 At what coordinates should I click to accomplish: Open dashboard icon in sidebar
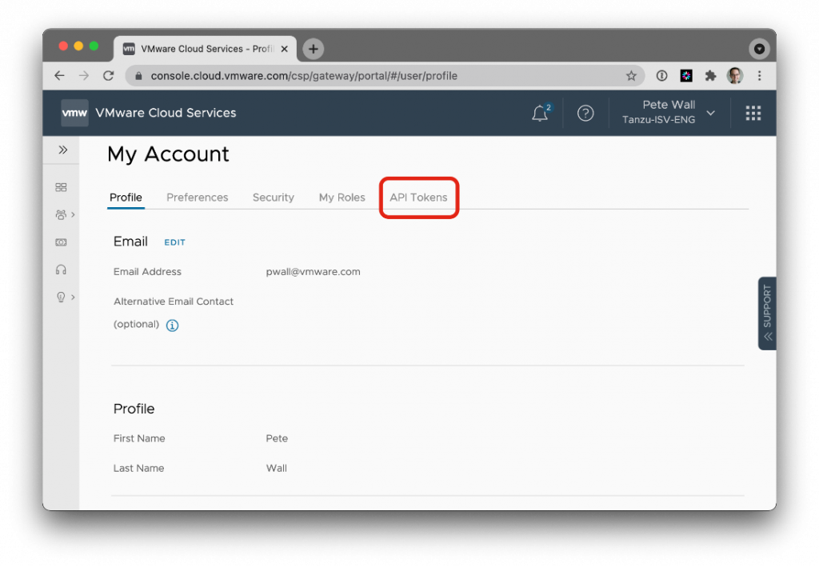(61, 187)
